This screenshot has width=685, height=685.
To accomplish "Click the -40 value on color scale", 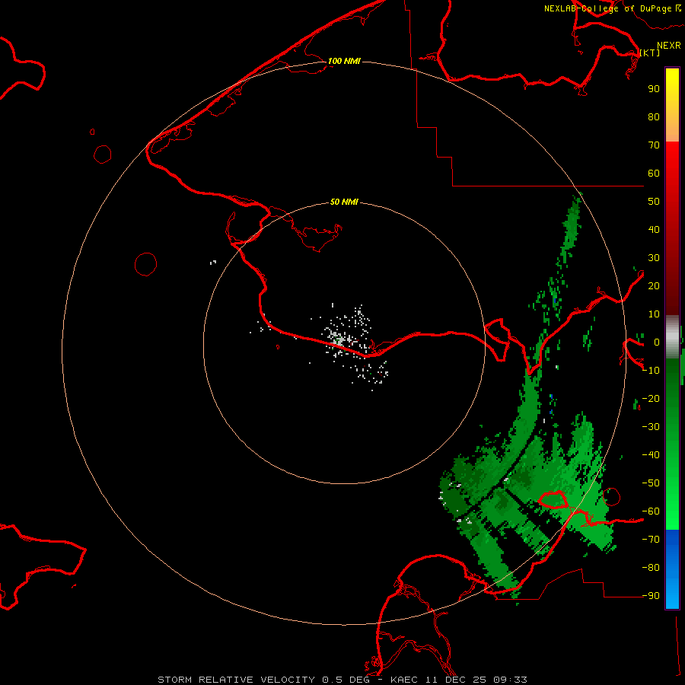I will [651, 455].
